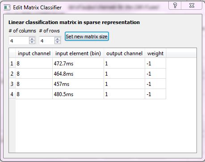205x162 pixels.
Task: Select the 480.5ms cell
Action: (78, 94)
